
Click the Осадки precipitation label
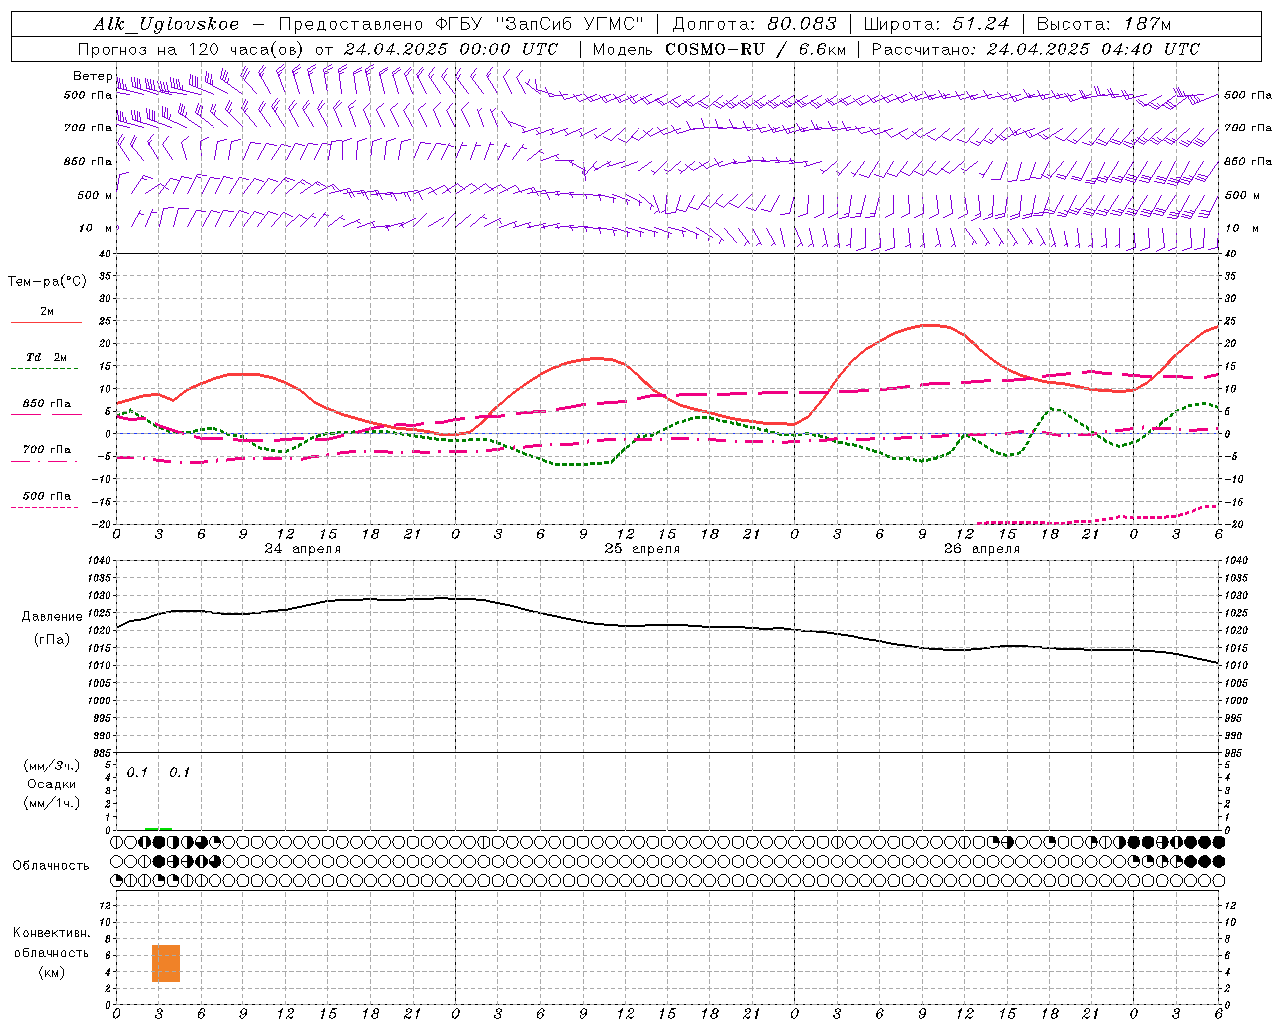tap(52, 784)
